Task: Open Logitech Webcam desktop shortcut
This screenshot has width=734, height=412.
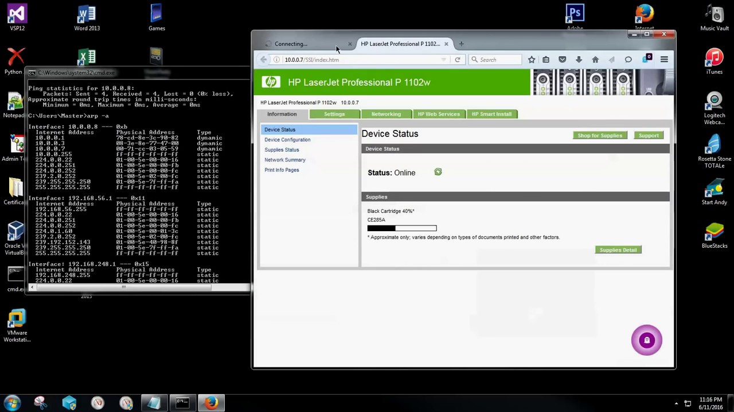Action: tap(715, 108)
